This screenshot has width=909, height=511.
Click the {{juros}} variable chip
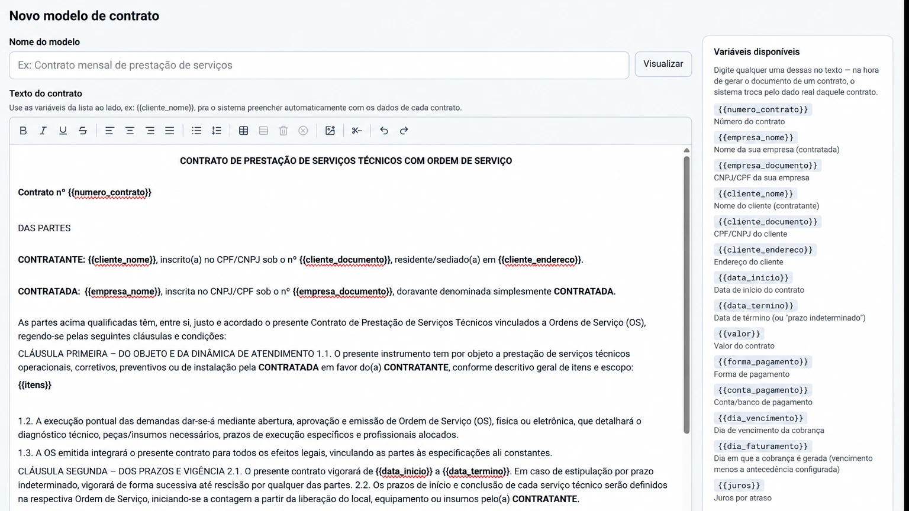(x=739, y=486)
